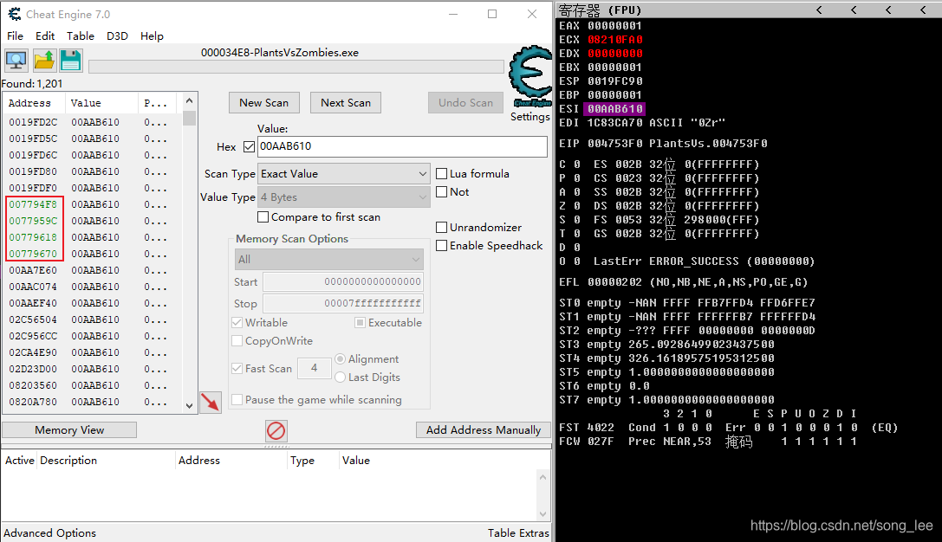Click the first left arrow in register panel

819,10
